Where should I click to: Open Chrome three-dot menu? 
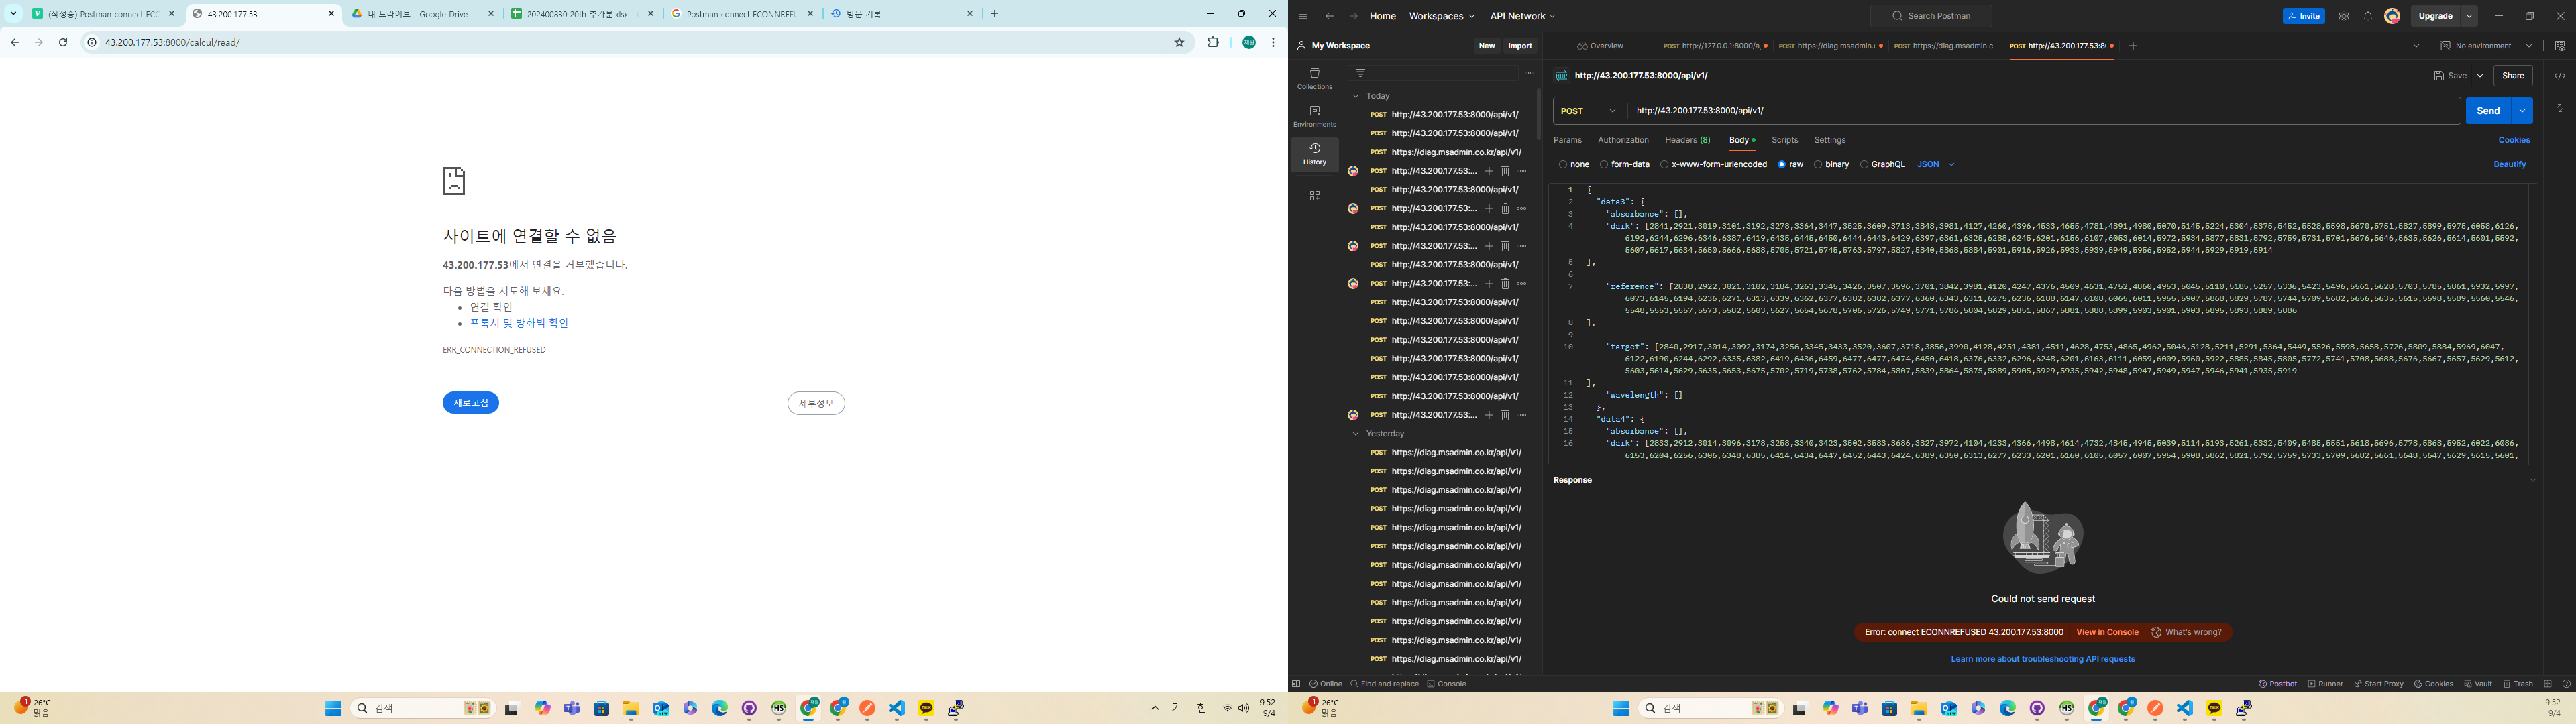click(1273, 42)
